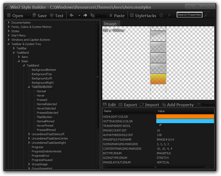Viewport: 221px width, 176px height.
Task: Click the orange HIGHLIGHT:COLOR swatch
Action: pos(185,117)
